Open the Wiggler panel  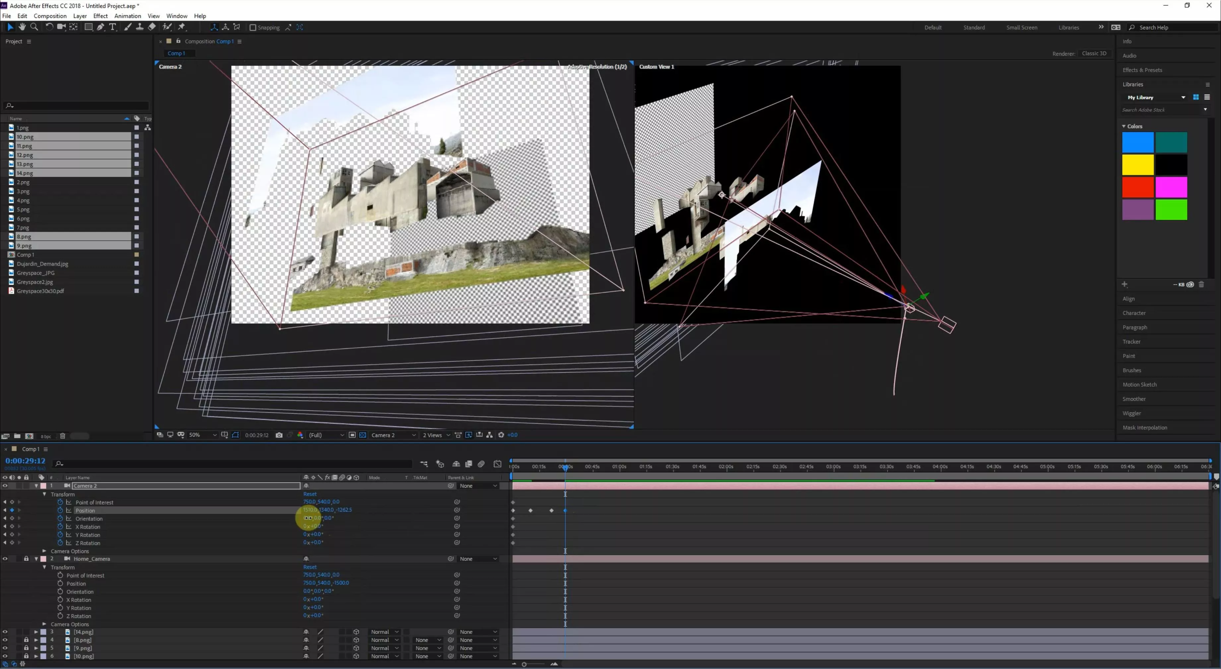pyautogui.click(x=1131, y=413)
